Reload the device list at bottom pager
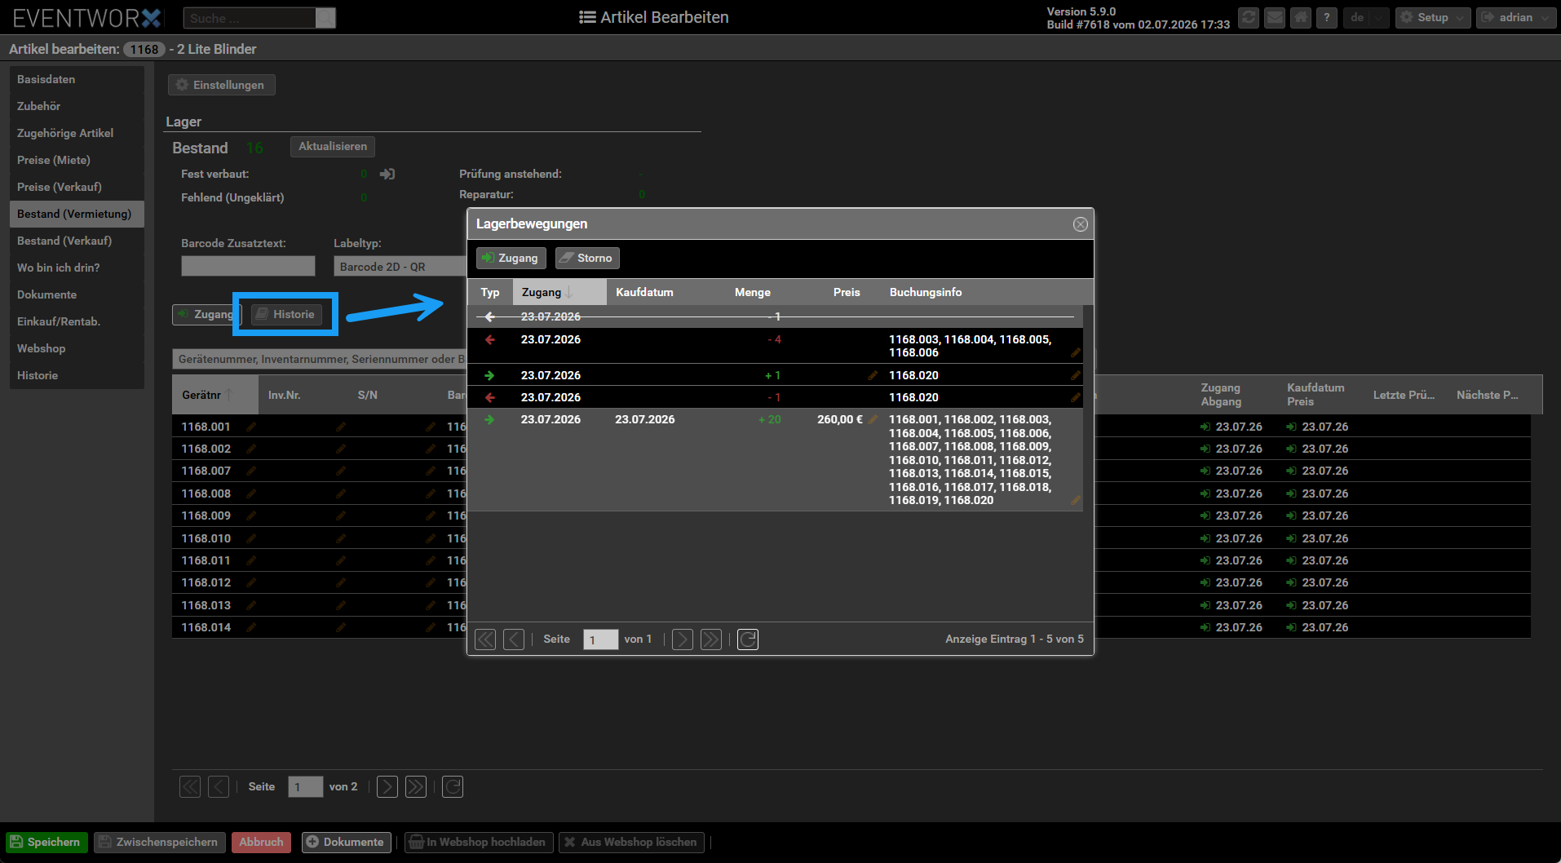Viewport: 1561px width, 863px height. pyautogui.click(x=453, y=787)
